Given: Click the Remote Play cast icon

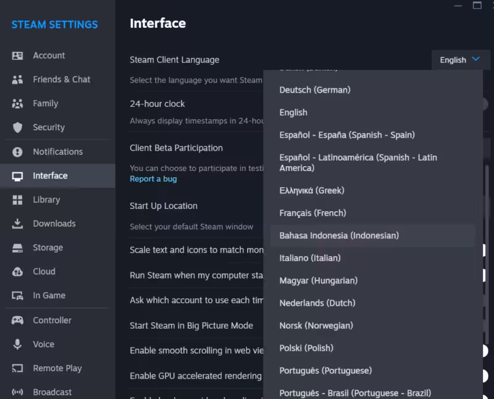Looking at the screenshot, I should click(17, 368).
